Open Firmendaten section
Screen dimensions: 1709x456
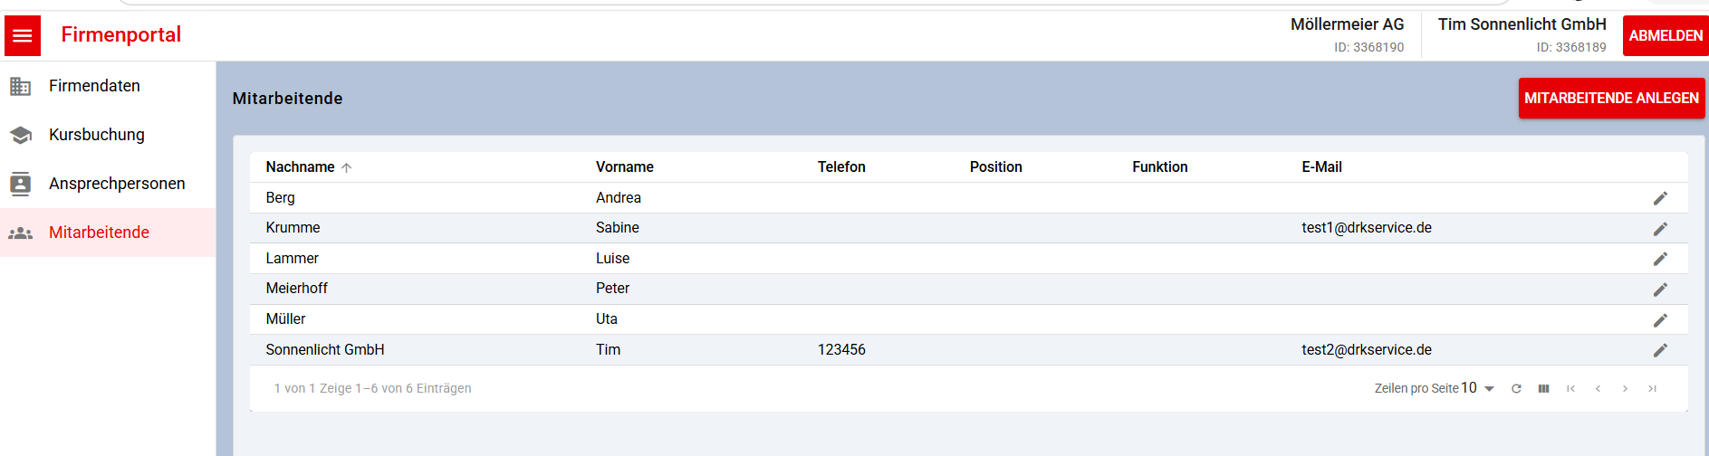coord(108,86)
